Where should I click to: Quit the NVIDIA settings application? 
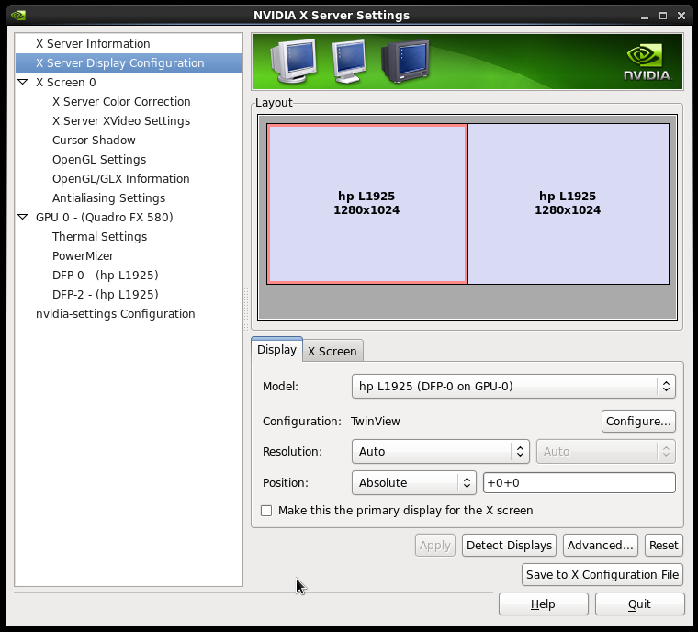pyautogui.click(x=639, y=604)
